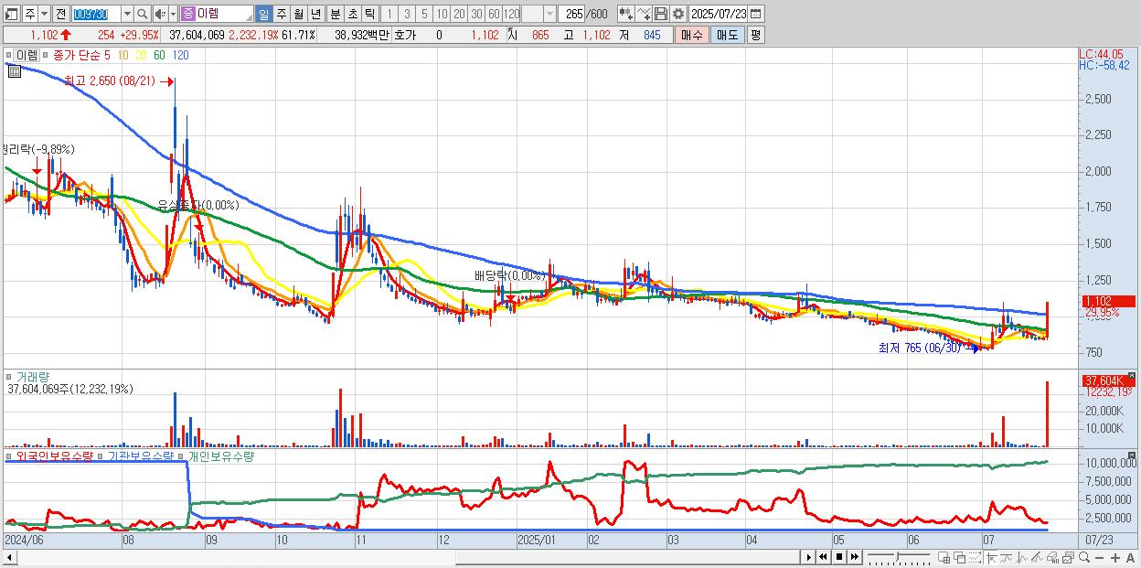The height and width of the screenshot is (568, 1141).
Task: Switch to the 주 weekly period
Action: (x=281, y=14)
